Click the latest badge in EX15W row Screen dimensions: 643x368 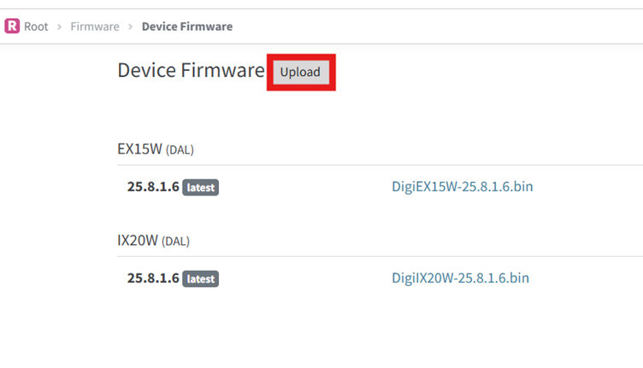[201, 187]
